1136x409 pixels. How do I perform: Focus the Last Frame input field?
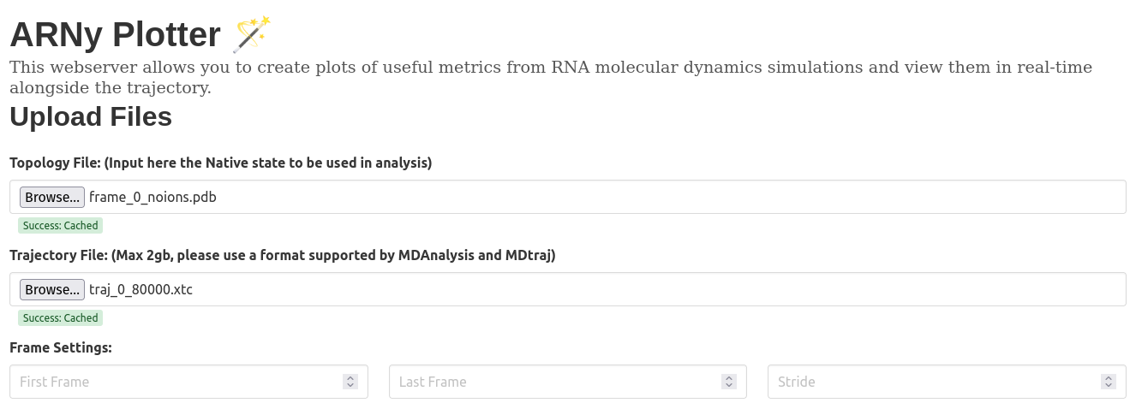pos(548,382)
